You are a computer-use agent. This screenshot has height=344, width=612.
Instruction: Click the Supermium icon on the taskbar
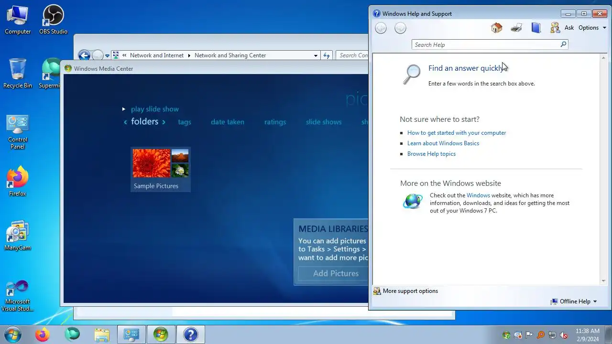pyautogui.click(x=72, y=334)
